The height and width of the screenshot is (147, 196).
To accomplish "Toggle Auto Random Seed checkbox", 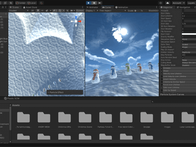I will coord(183,58).
